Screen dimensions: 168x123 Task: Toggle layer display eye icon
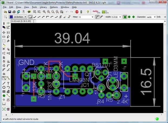tap(8, 23)
